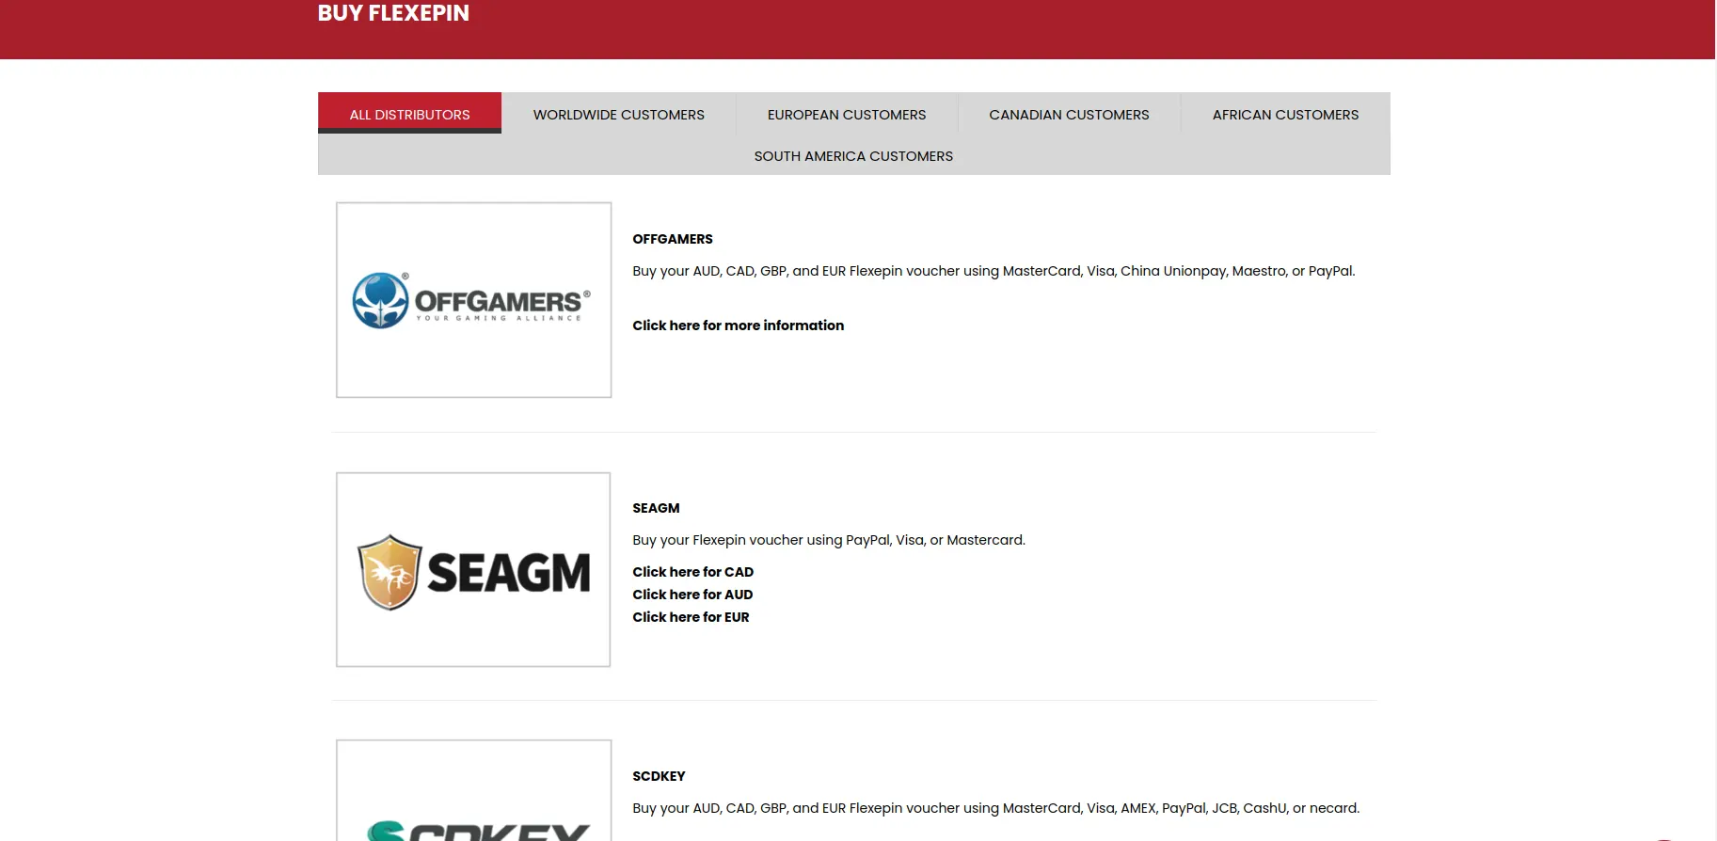
Task: View the African Customers tab
Action: 1285,114
